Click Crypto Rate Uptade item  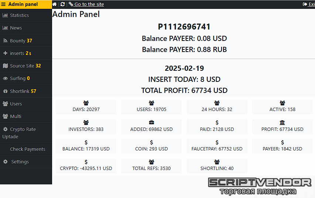tap(22, 133)
